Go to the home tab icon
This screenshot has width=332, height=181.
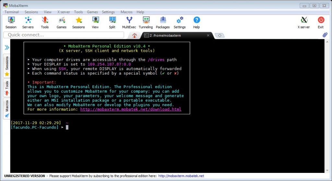pyautogui.click(x=135, y=35)
